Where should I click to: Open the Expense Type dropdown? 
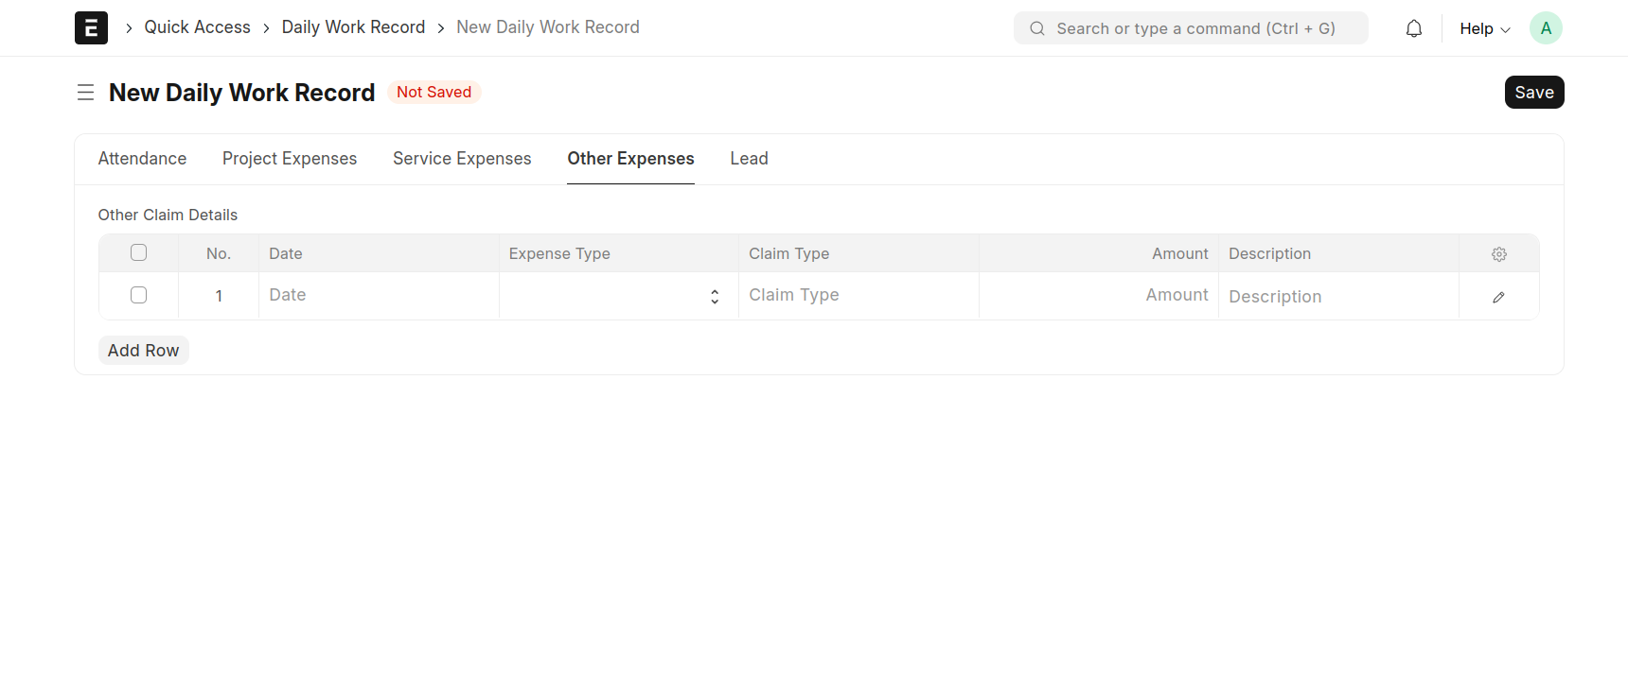click(x=618, y=296)
